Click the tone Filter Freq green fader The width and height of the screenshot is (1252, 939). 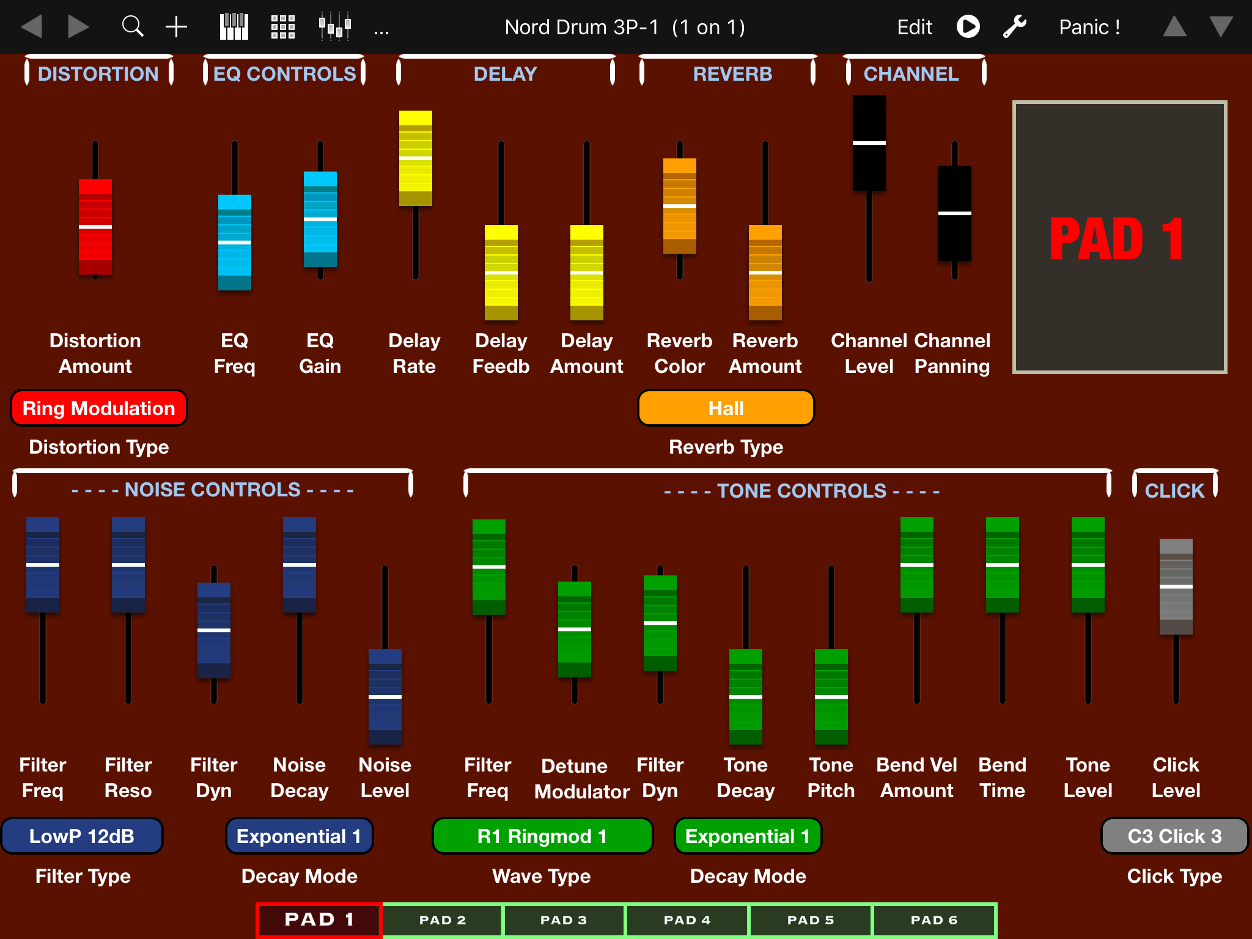[489, 567]
